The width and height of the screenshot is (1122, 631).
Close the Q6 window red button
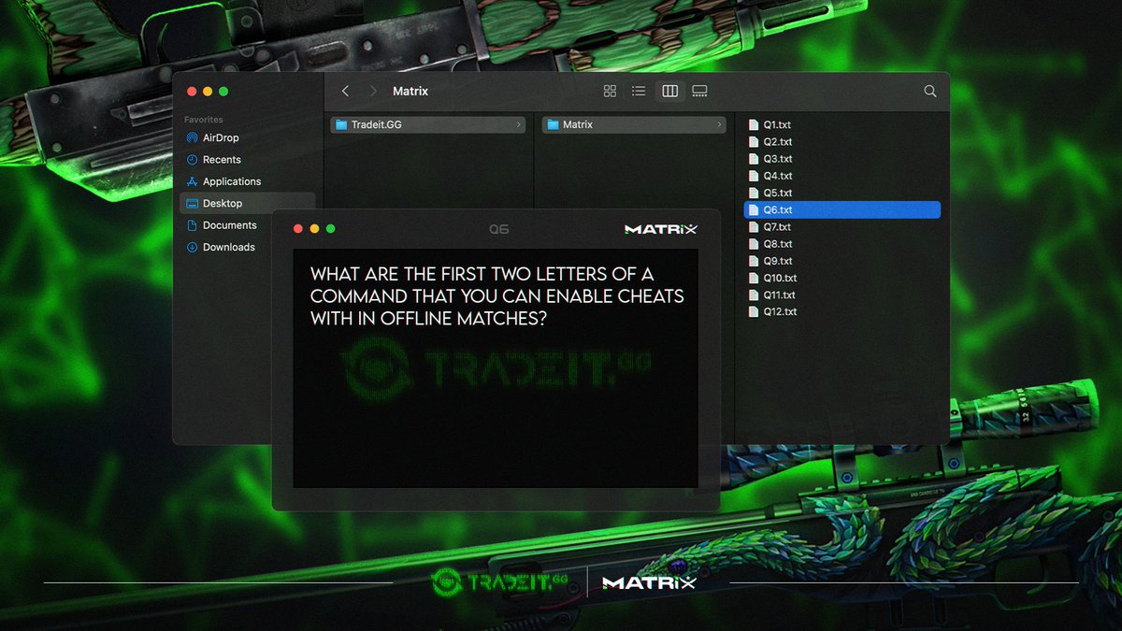(x=298, y=229)
